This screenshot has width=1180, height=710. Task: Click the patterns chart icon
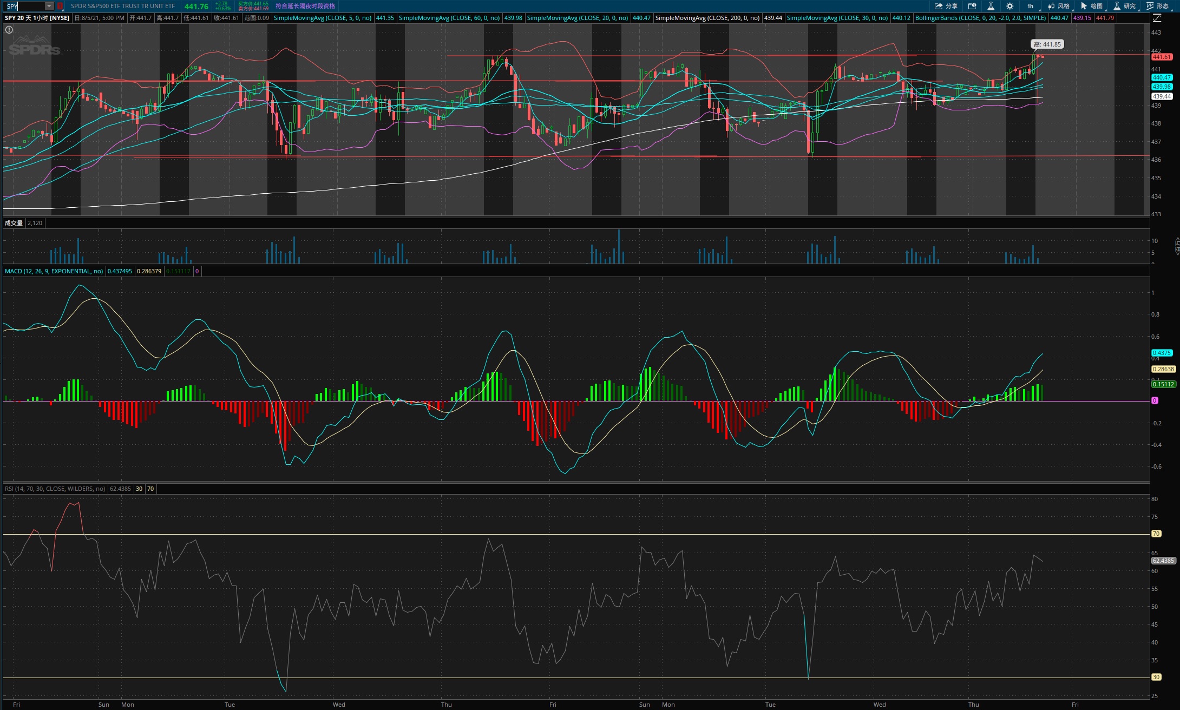click(x=1150, y=6)
